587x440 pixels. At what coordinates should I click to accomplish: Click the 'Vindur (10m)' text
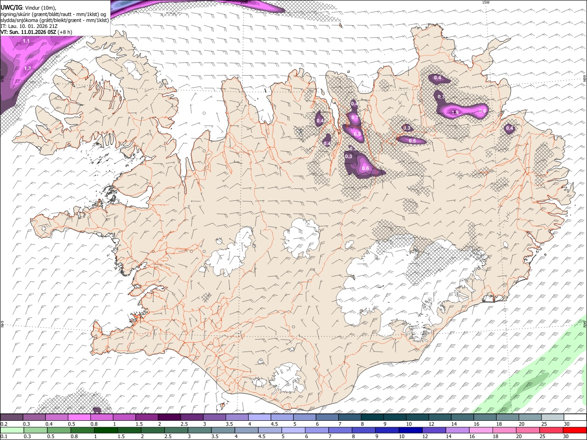[40, 8]
